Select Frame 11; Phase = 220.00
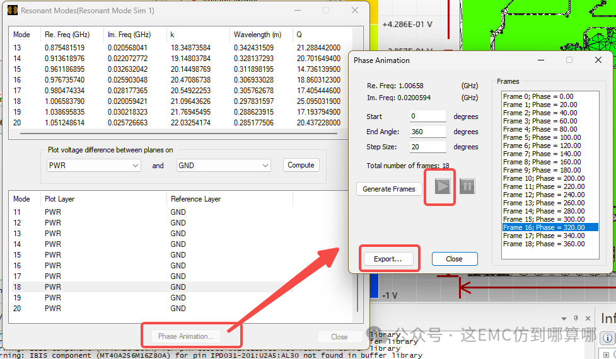The height and width of the screenshot is (359, 616). [550, 187]
